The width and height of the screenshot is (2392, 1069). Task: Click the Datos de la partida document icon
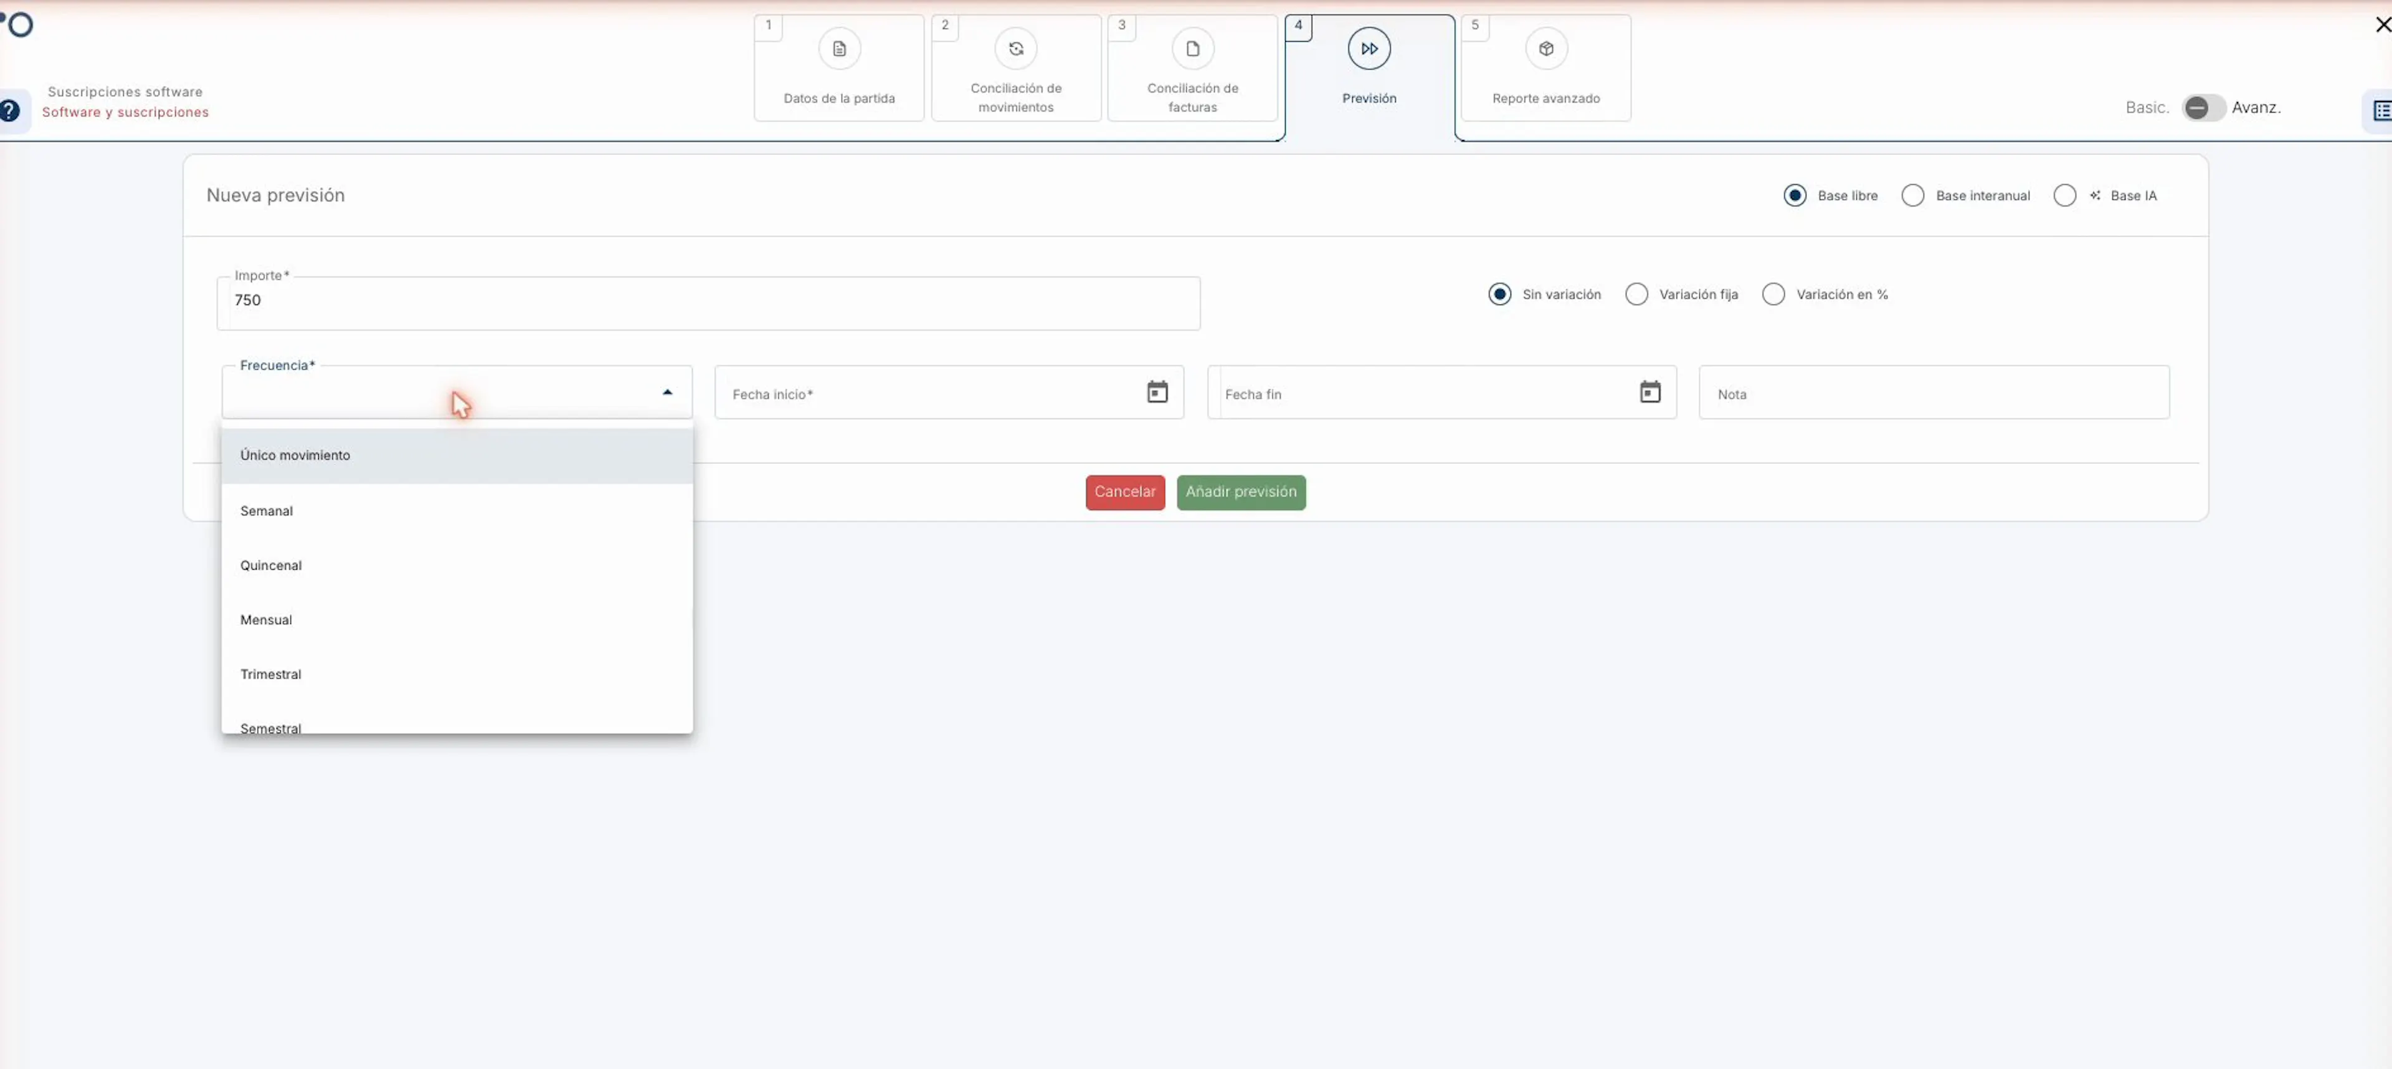click(838, 49)
